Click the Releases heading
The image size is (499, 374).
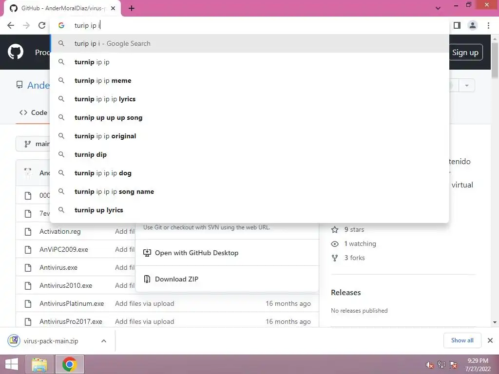(346, 293)
